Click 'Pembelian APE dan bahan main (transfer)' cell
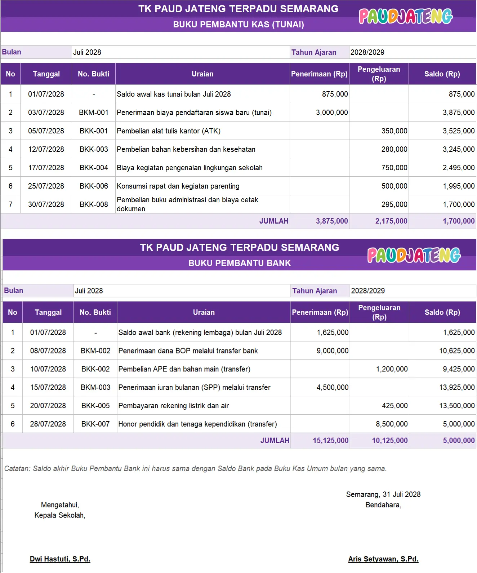This screenshot has height=573, width=477. (204, 369)
